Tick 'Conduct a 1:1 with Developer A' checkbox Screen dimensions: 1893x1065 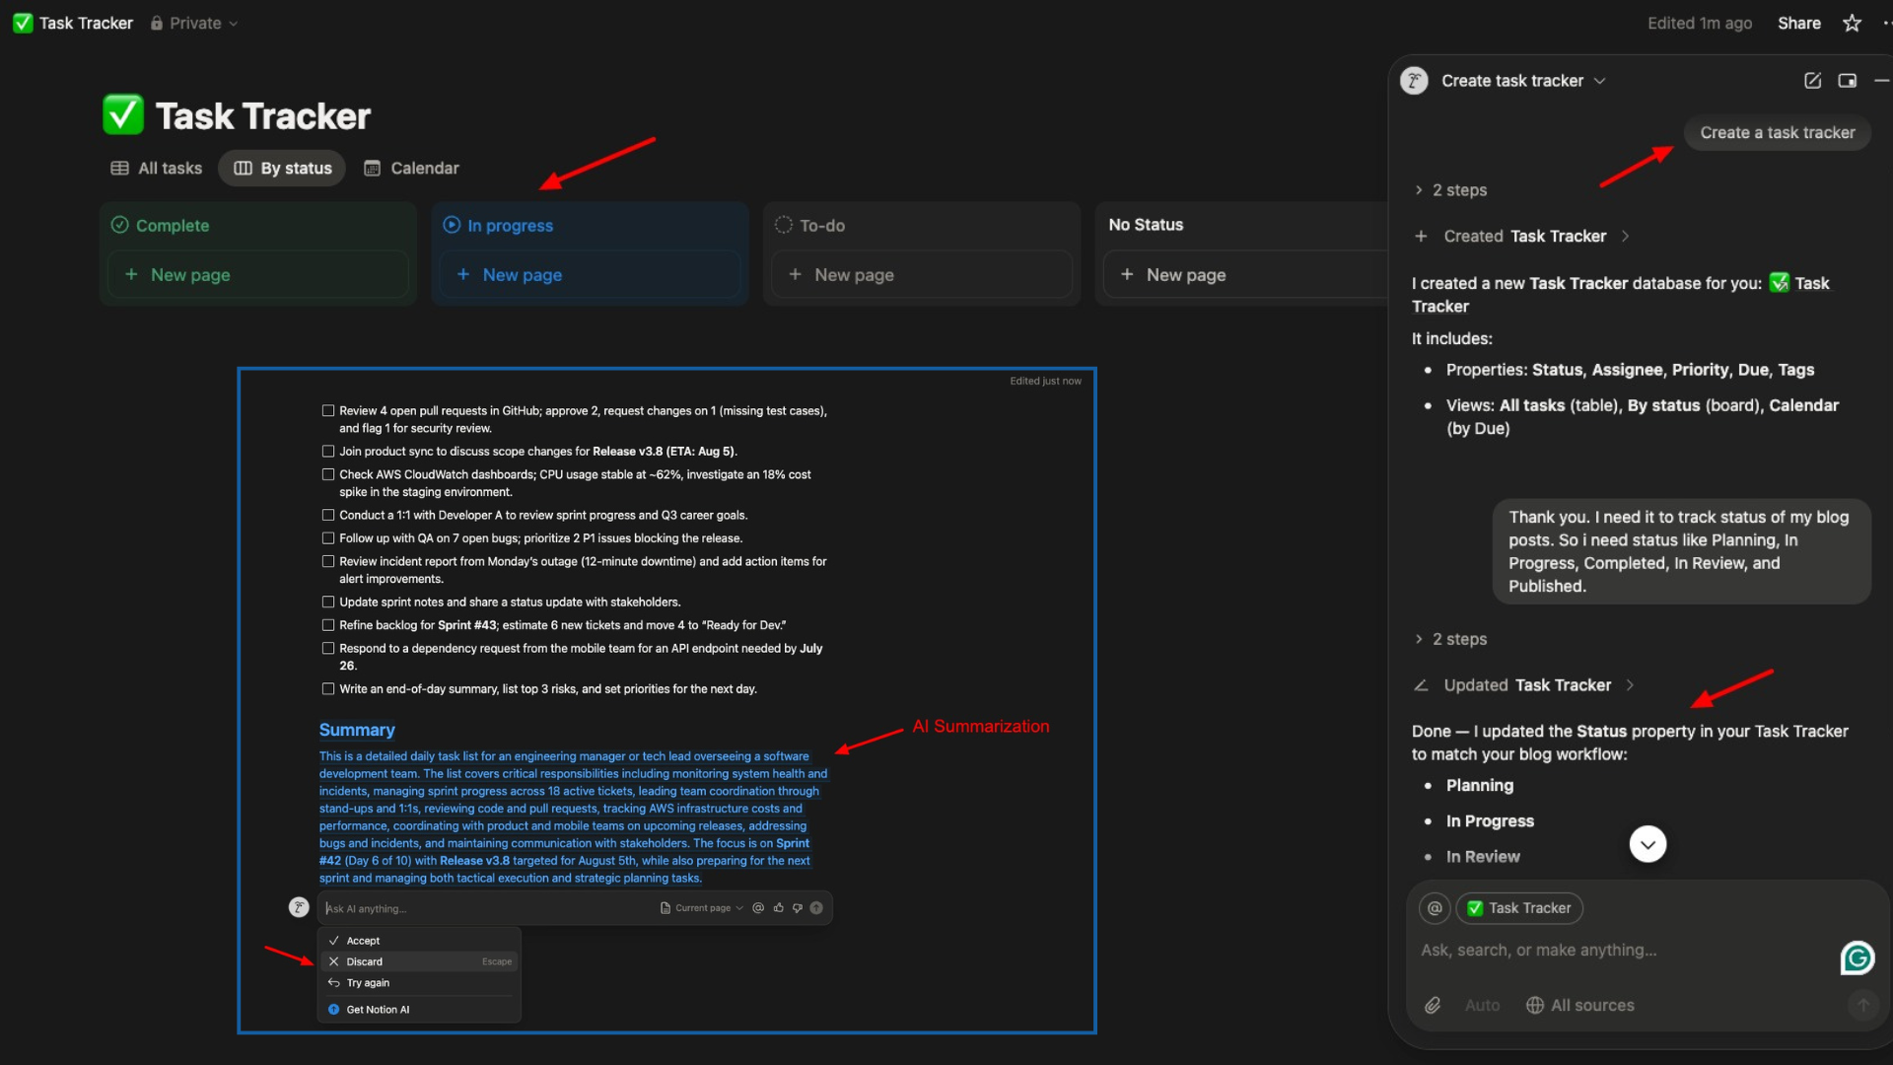pos(328,516)
